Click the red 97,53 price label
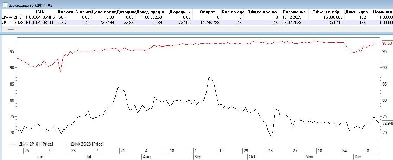This screenshot has height=160, width=393. click(387, 43)
